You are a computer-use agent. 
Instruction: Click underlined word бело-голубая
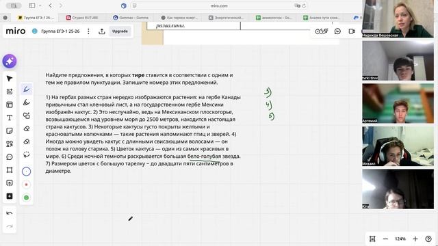[x=204, y=156]
